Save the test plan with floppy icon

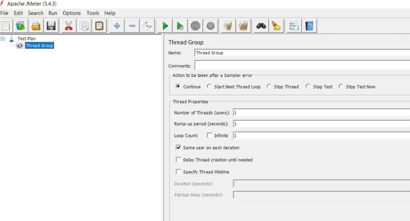coord(51,26)
